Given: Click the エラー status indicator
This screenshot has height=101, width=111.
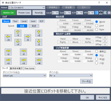Looking at the screenshot, I should pyautogui.click(x=84, y=7).
